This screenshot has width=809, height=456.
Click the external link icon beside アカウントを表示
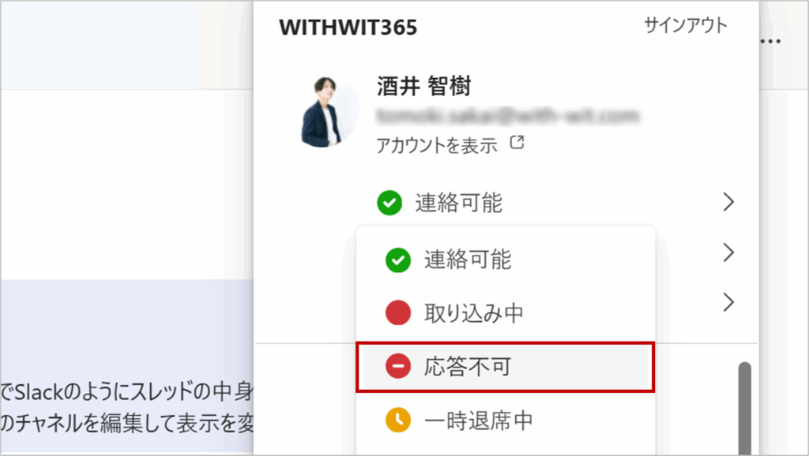pos(517,143)
